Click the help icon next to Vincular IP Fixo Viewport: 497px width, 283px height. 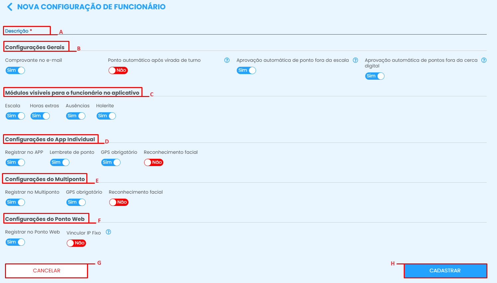pyautogui.click(x=108, y=232)
